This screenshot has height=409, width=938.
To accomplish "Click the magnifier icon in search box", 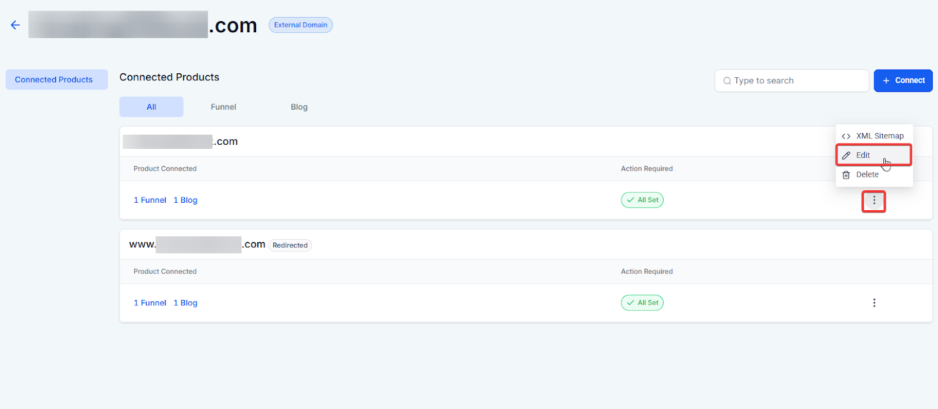I will (x=727, y=81).
